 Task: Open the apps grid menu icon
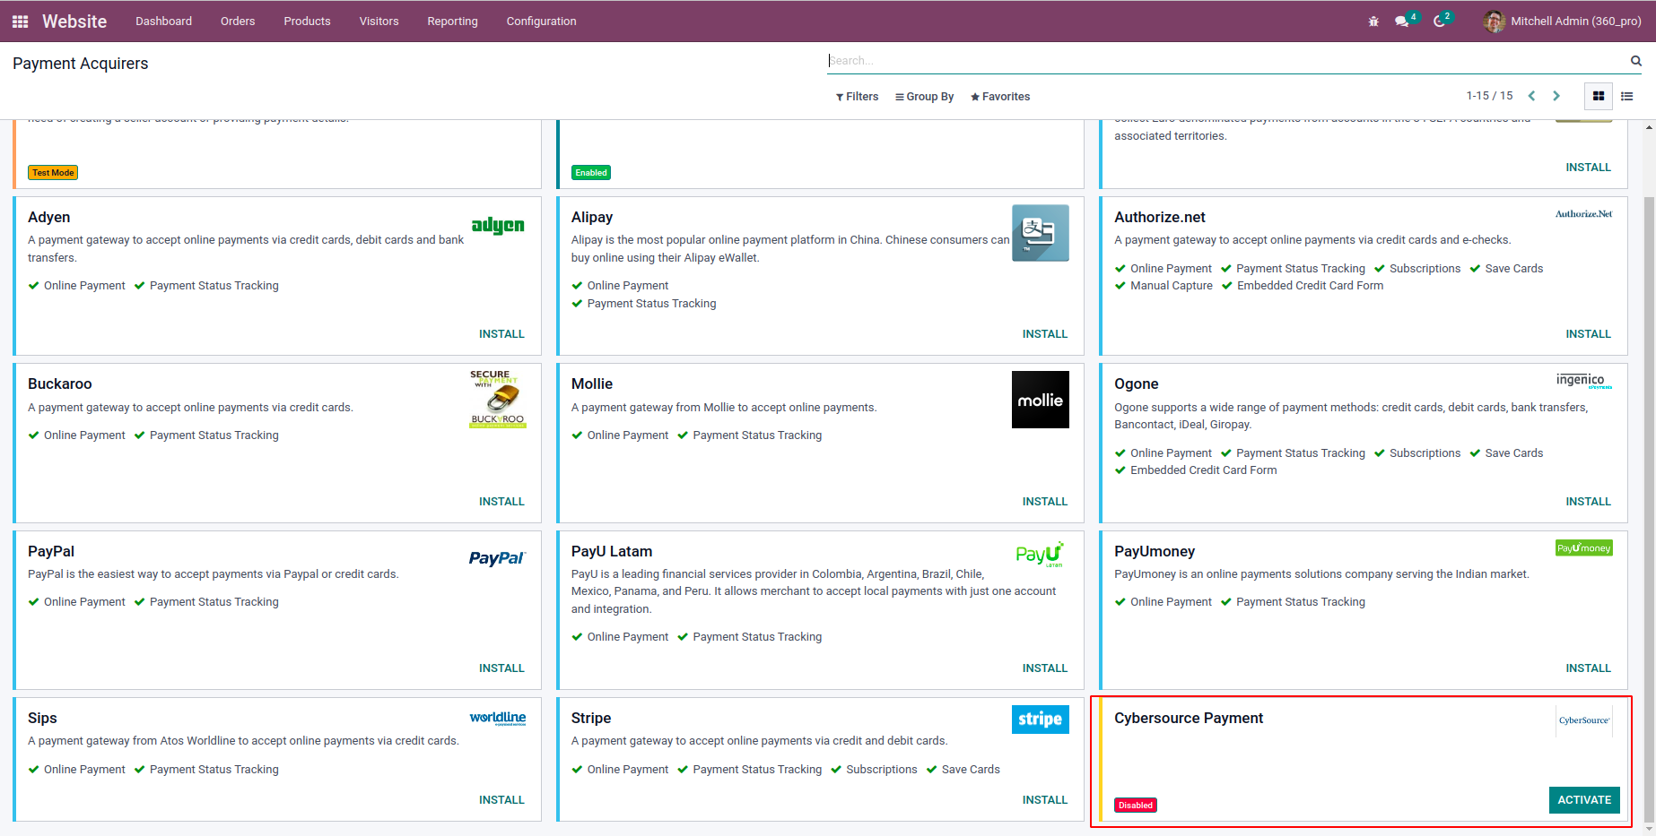click(x=20, y=22)
